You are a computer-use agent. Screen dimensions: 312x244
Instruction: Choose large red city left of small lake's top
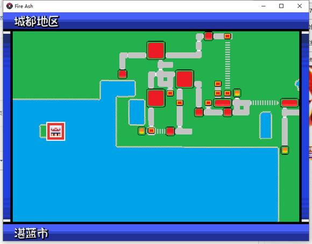coord(156,98)
